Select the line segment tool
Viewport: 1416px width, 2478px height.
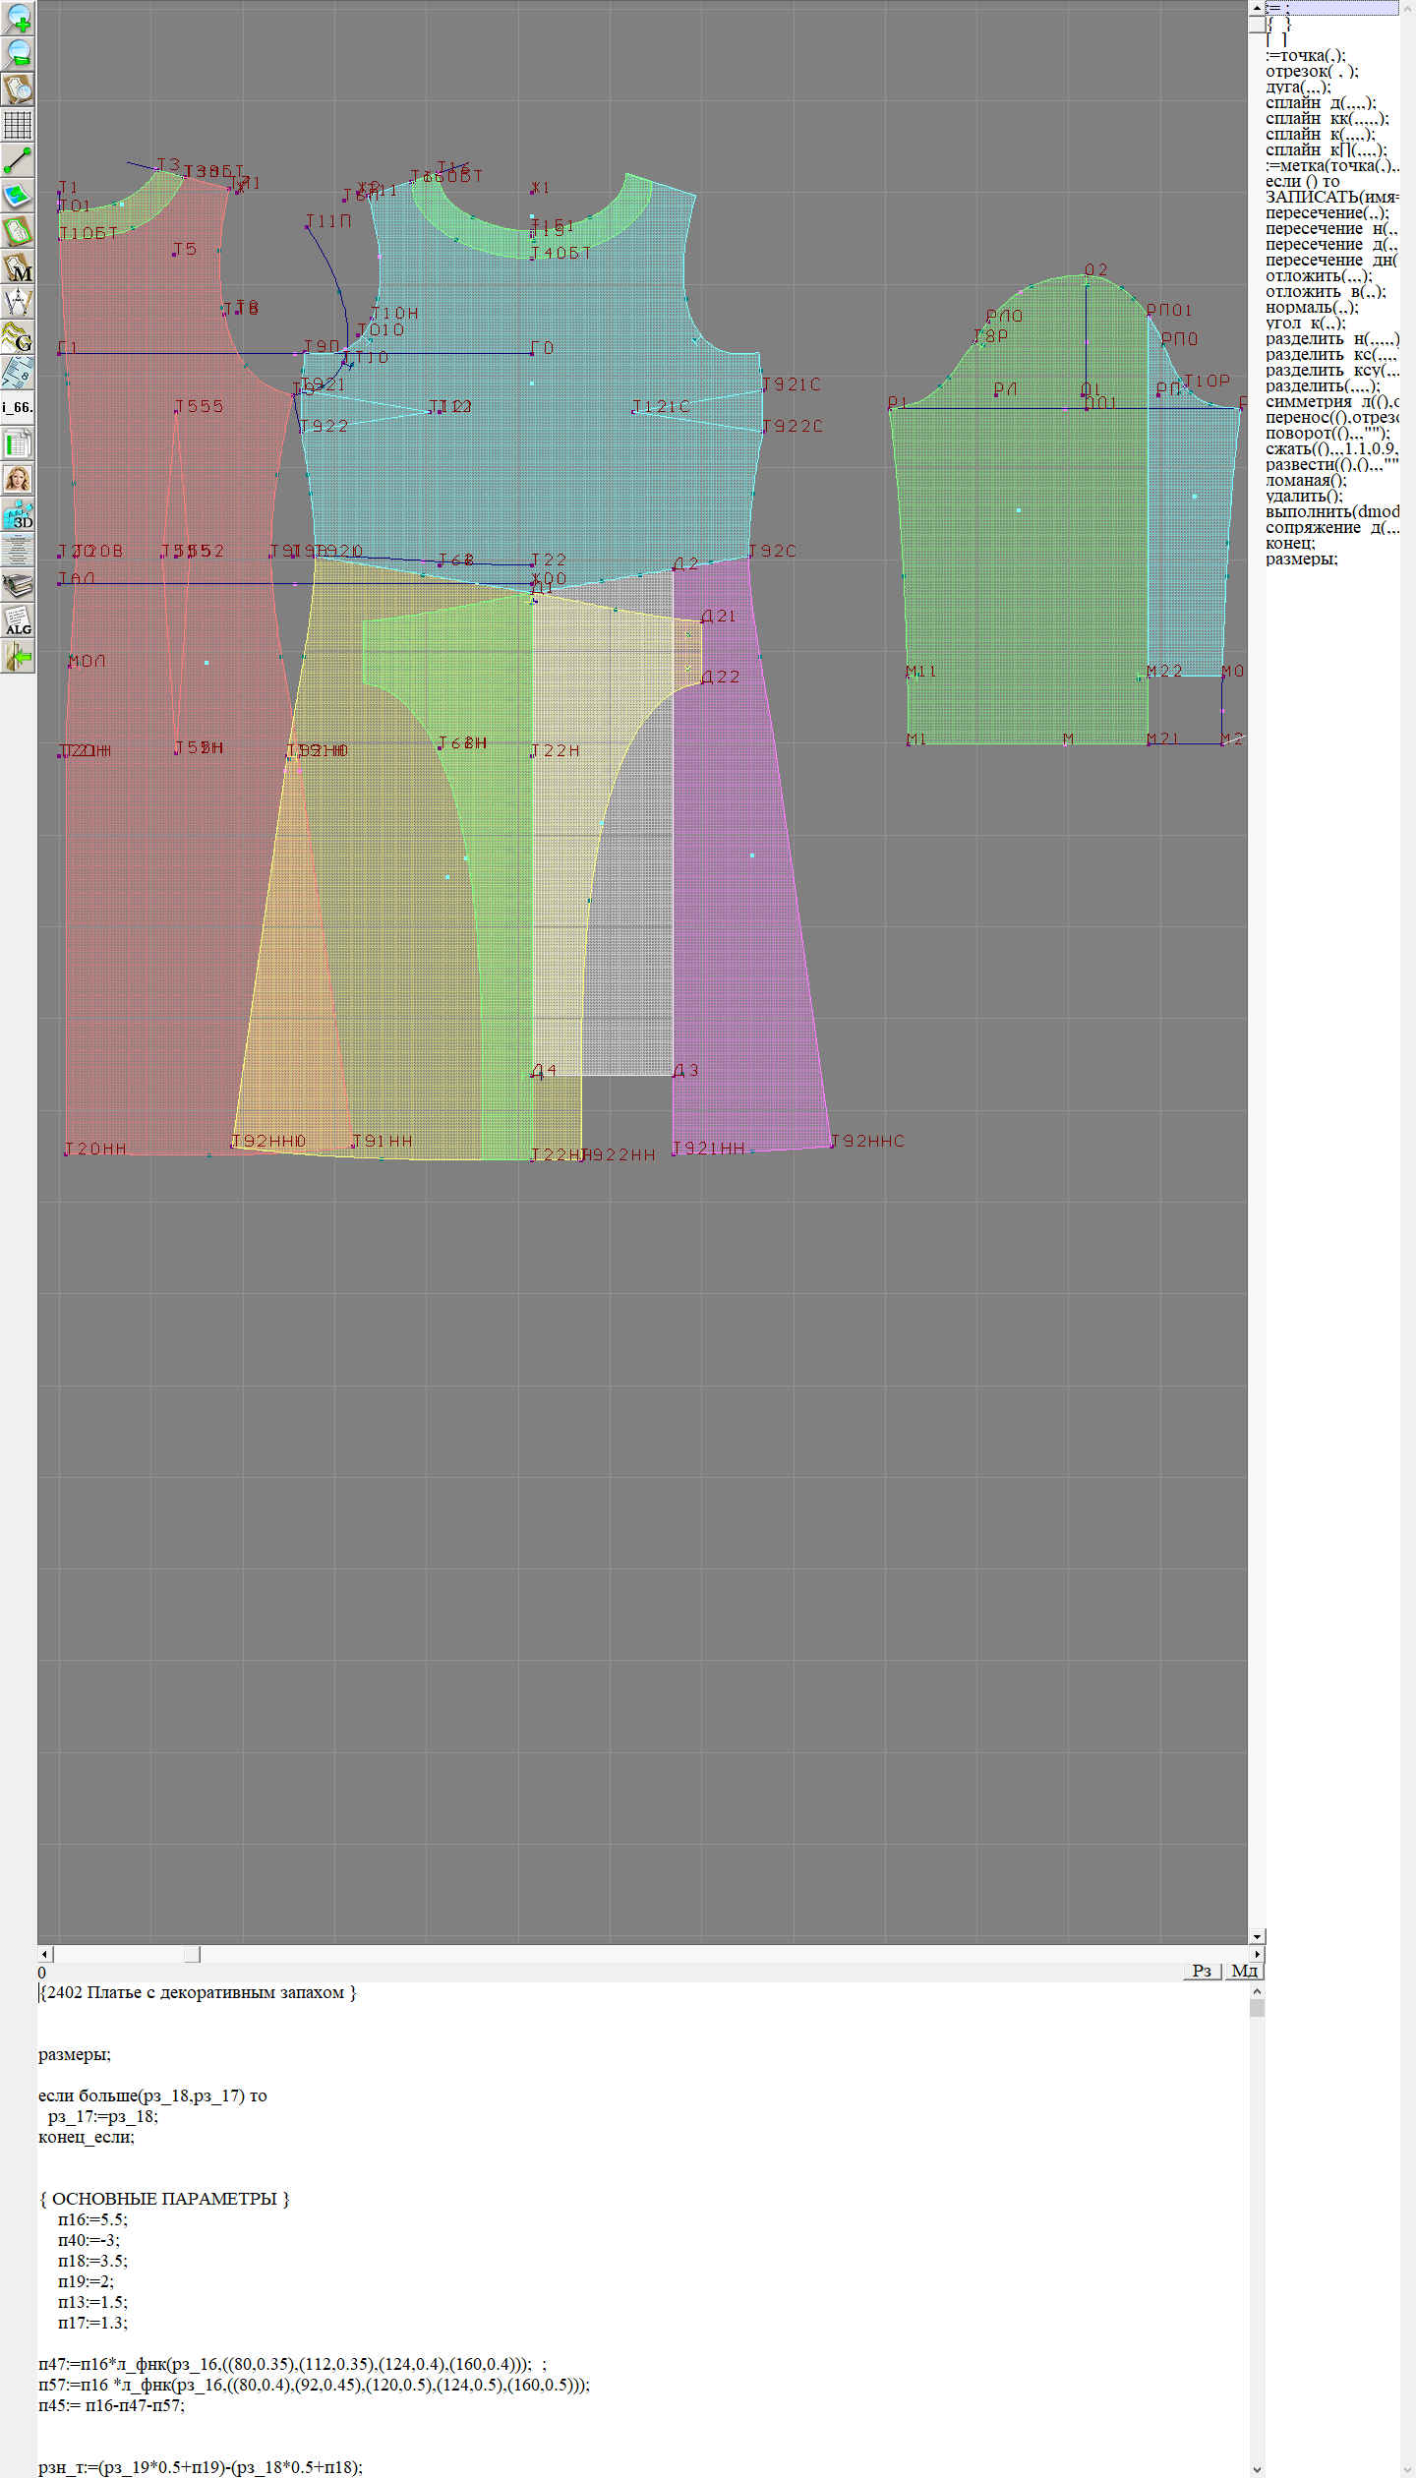pos(18,160)
